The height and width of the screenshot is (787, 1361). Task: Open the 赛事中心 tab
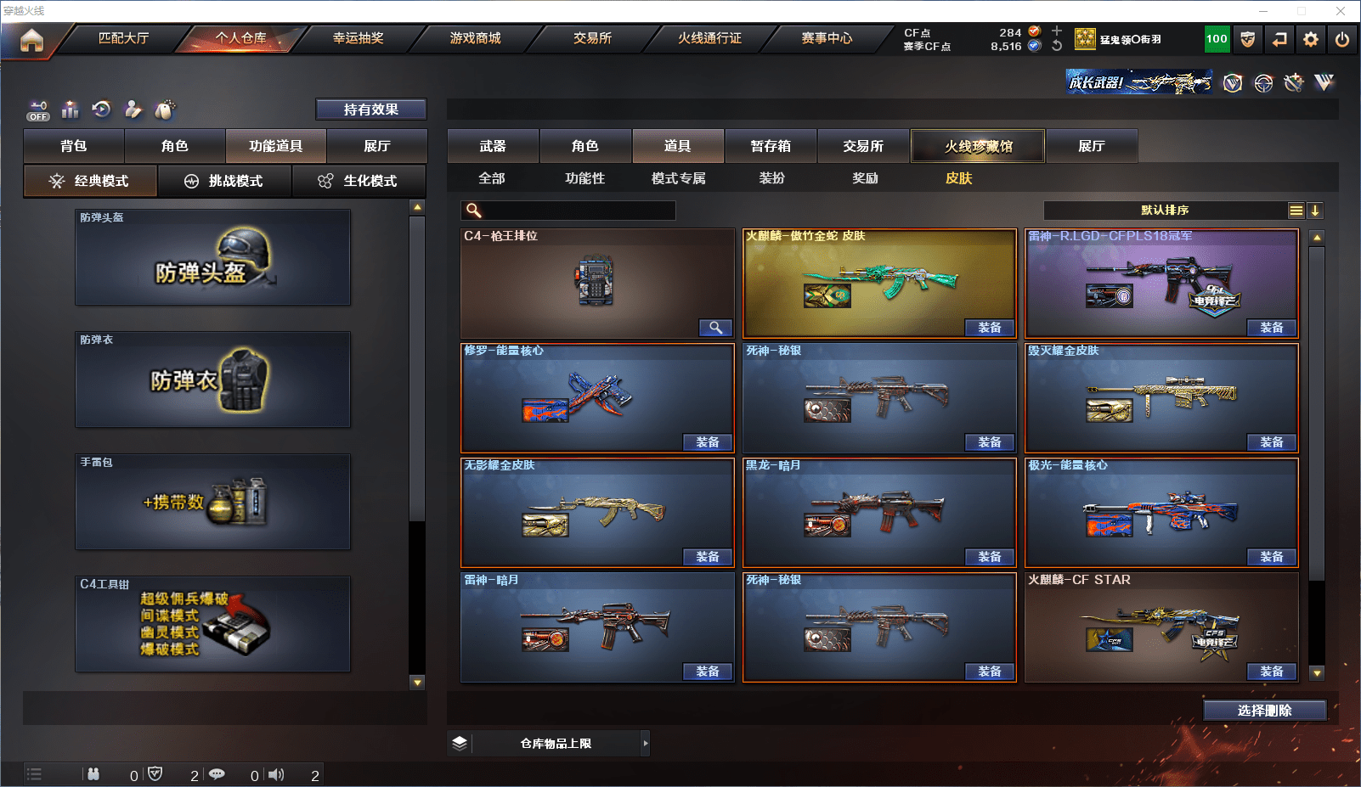[x=827, y=38]
